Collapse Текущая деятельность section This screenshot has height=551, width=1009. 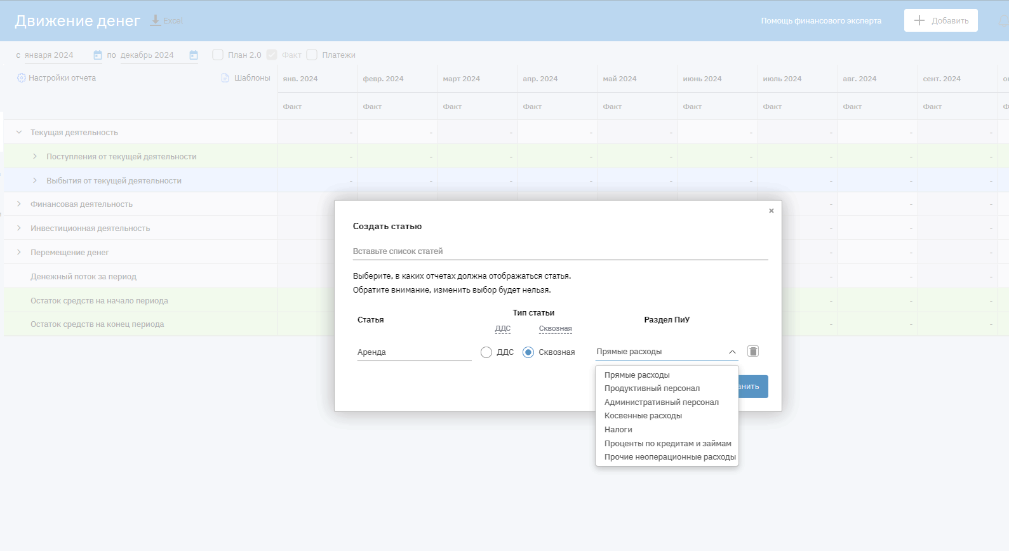[19, 132]
